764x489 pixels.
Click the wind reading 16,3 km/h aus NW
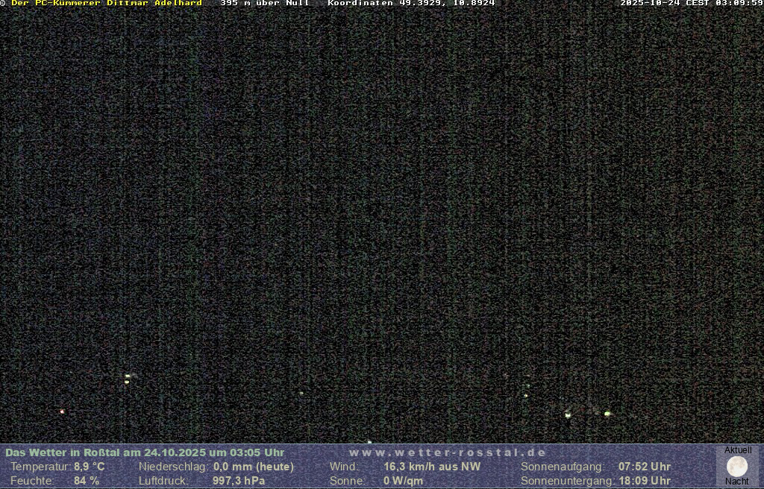432,467
